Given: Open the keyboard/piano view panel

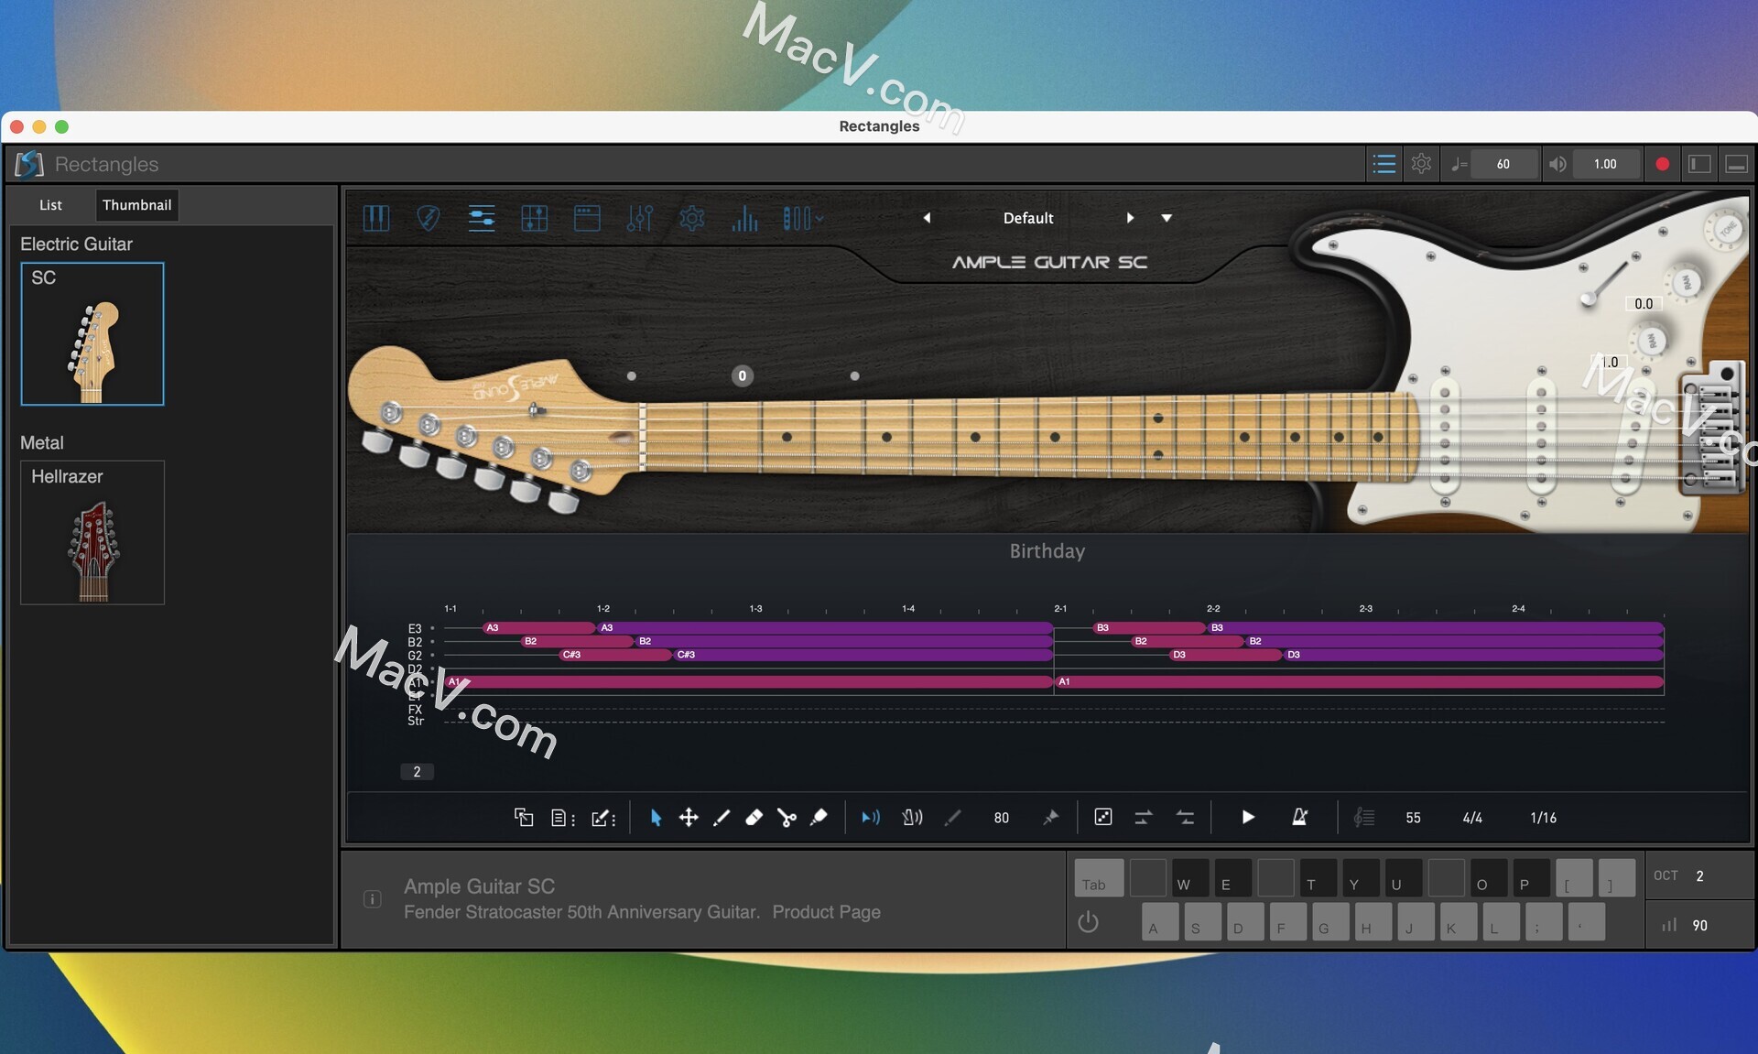Looking at the screenshot, I should tap(376, 218).
